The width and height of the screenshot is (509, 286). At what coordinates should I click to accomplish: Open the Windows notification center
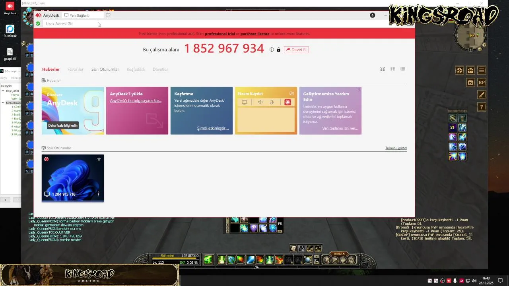pyautogui.click(x=500, y=280)
